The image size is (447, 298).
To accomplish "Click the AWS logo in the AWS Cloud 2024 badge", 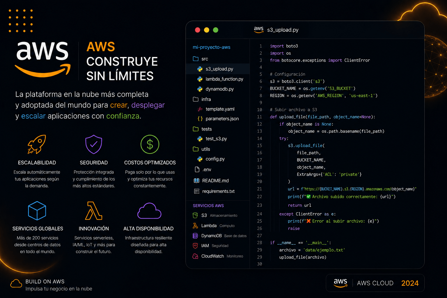I will (x=340, y=283).
